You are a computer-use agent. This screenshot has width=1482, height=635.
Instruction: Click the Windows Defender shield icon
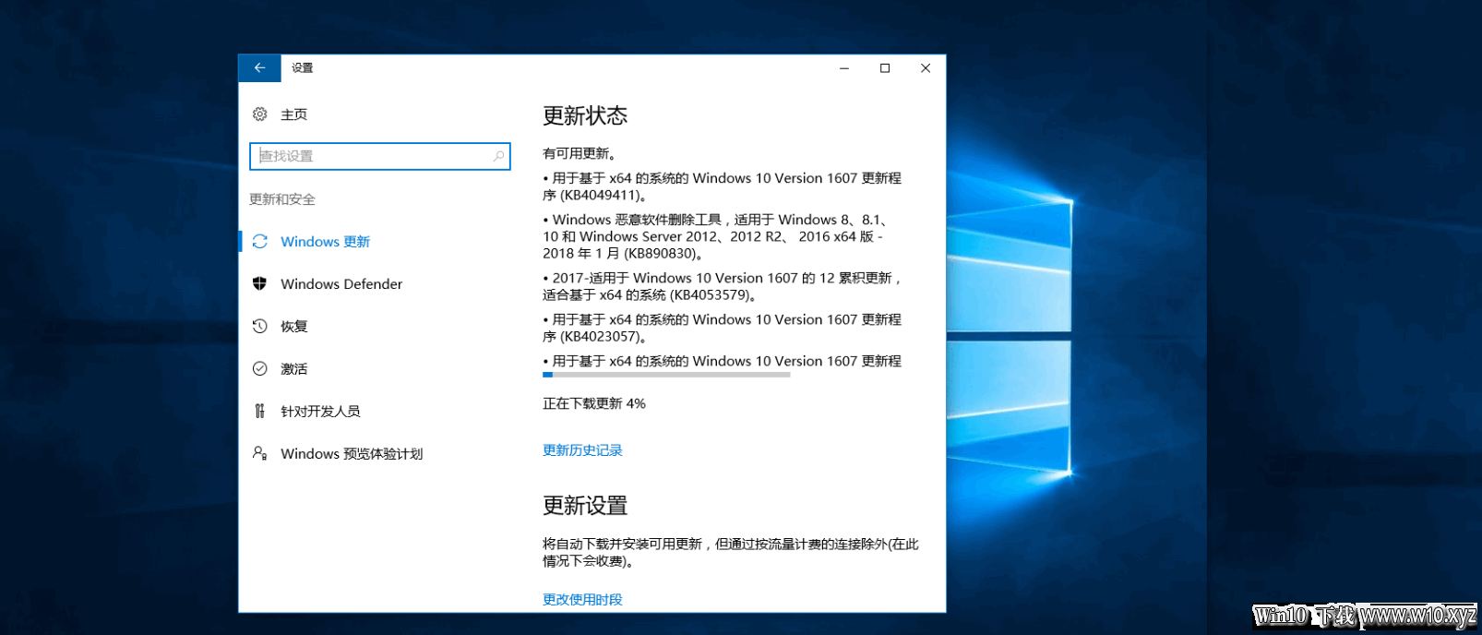[x=260, y=283]
